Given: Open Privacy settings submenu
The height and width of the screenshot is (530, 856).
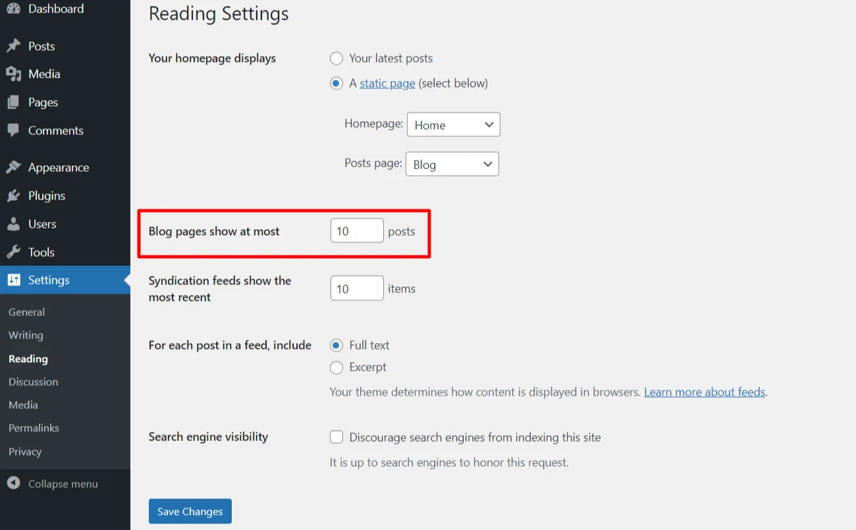Looking at the screenshot, I should (x=25, y=452).
